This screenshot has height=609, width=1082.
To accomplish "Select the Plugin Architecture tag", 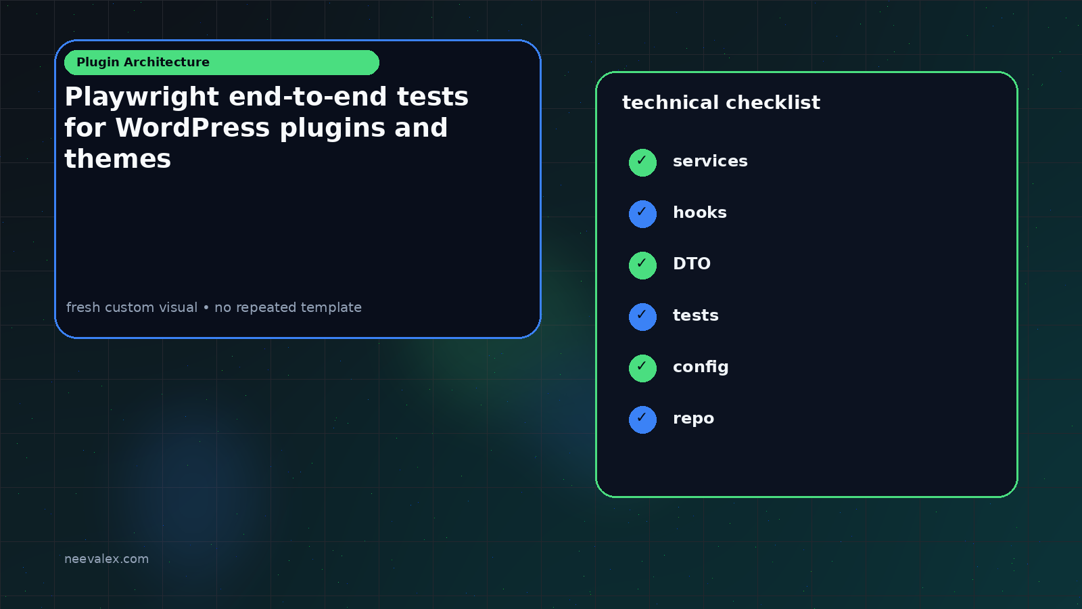I will [222, 62].
